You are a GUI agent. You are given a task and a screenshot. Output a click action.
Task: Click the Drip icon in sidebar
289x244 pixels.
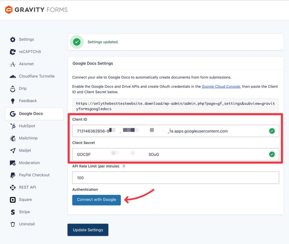(13, 88)
